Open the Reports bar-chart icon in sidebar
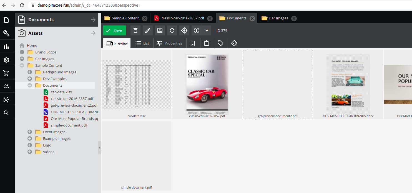The width and height of the screenshot is (412, 193). [7, 46]
